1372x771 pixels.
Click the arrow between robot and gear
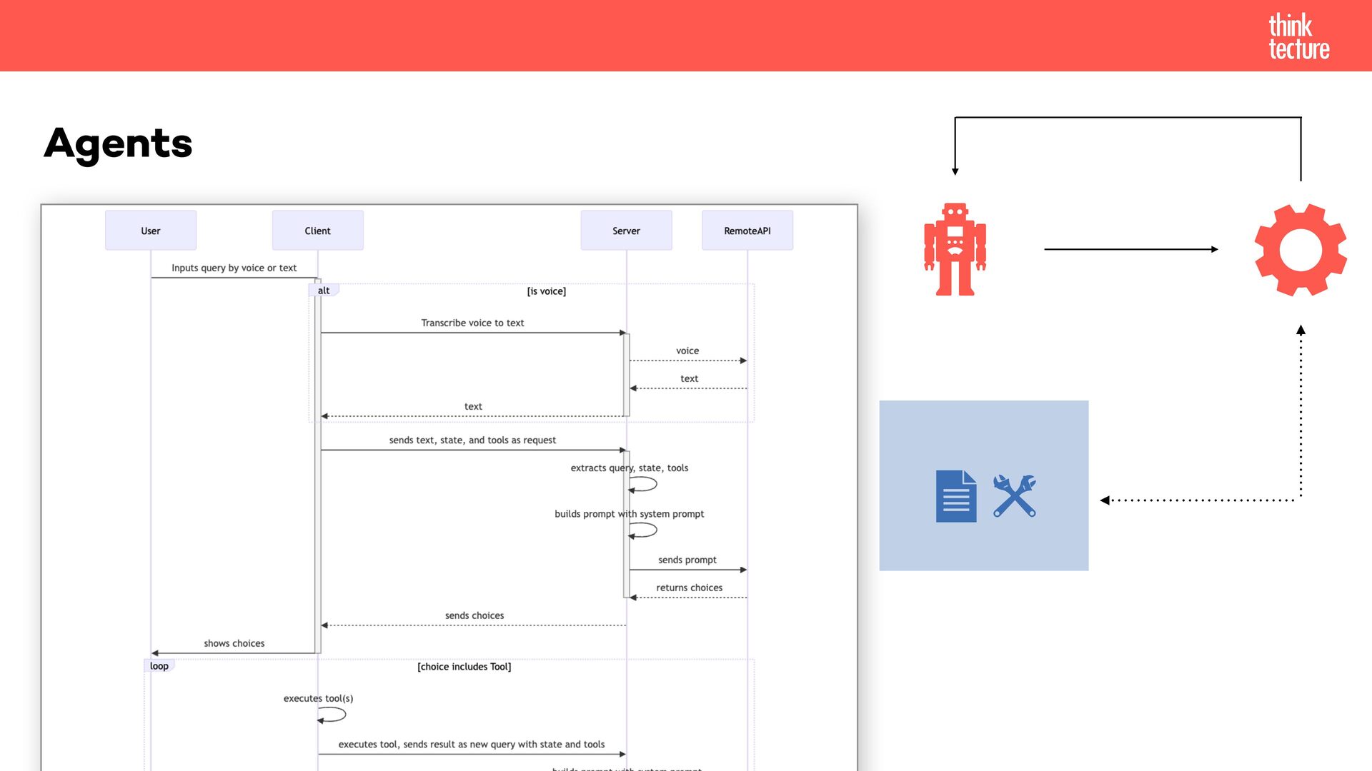(x=1130, y=249)
